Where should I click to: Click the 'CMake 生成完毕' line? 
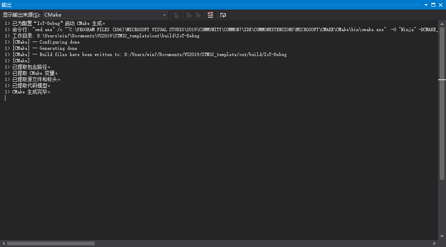pos(27,92)
